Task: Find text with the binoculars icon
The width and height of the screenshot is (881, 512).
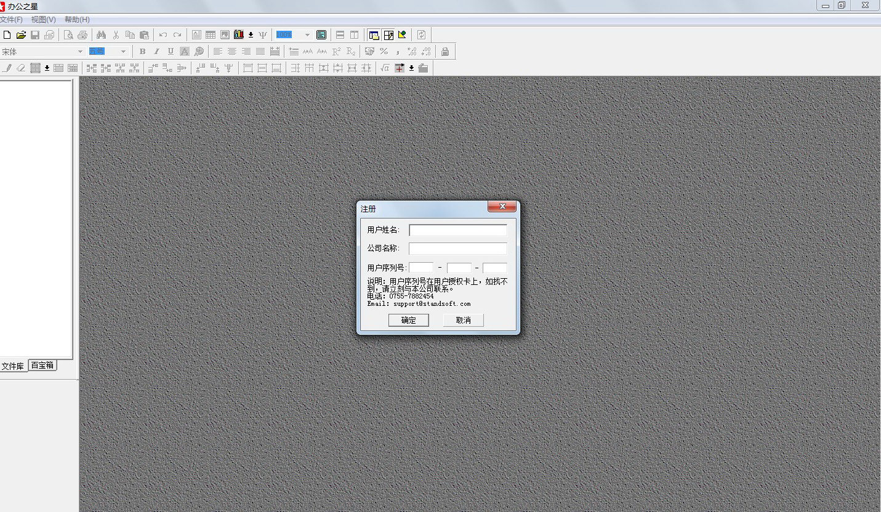Action: pyautogui.click(x=102, y=34)
